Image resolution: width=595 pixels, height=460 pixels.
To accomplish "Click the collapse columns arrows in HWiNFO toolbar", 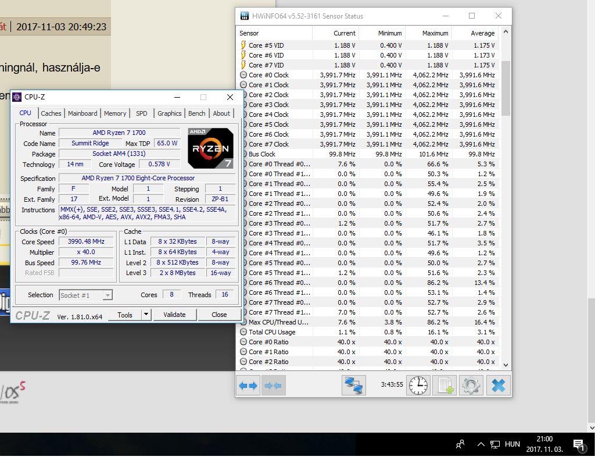I will [273, 386].
